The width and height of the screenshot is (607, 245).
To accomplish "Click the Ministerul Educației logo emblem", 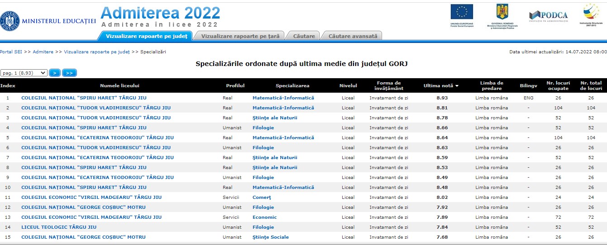I will pyautogui.click(x=10, y=21).
